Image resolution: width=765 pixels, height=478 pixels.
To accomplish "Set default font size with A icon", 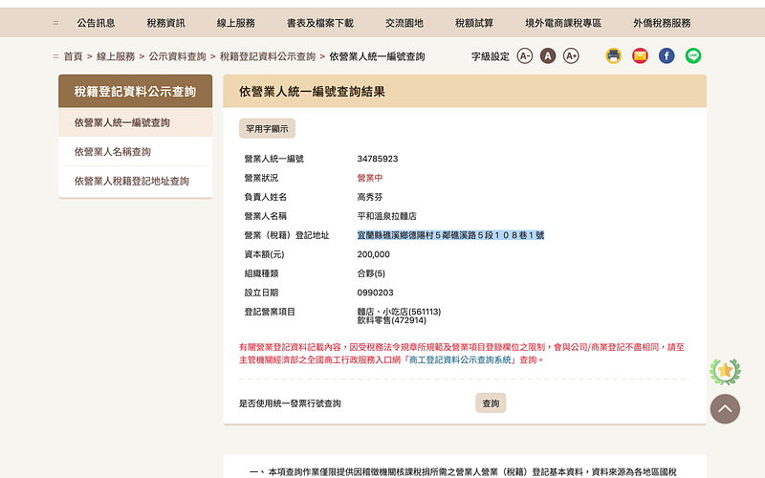I will point(548,56).
